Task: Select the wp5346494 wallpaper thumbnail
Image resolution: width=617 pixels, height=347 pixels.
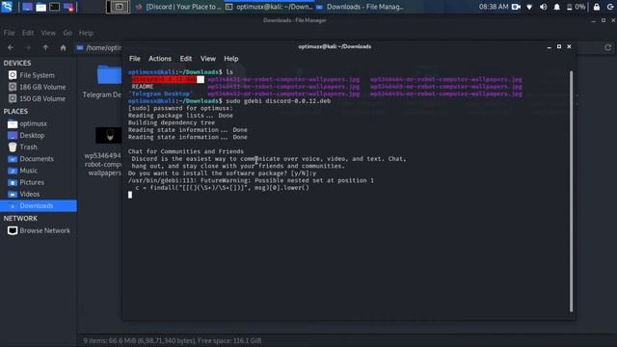Action: (x=109, y=135)
